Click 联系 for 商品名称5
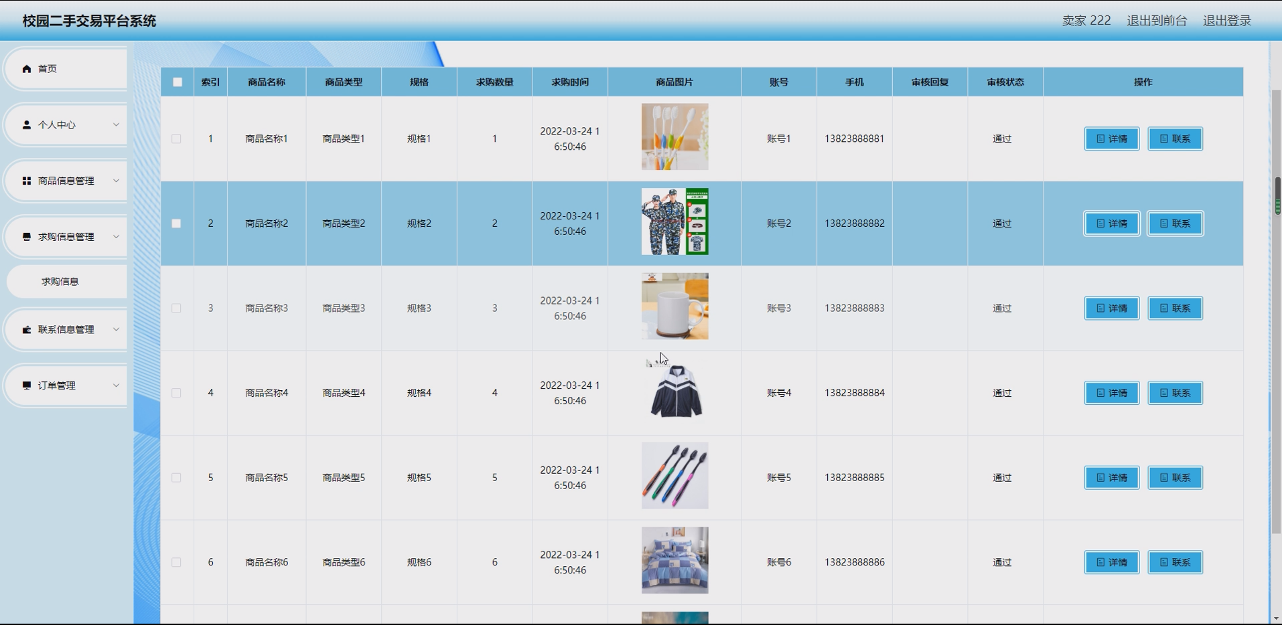This screenshot has height=625, width=1282. click(1175, 478)
